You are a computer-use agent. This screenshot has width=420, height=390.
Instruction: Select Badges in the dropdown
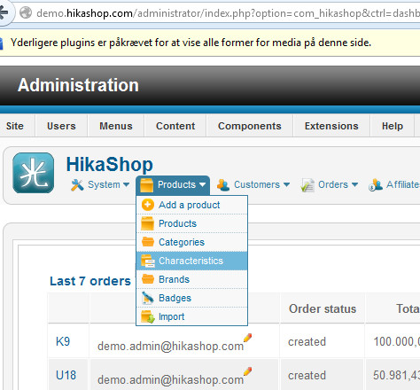(191, 298)
